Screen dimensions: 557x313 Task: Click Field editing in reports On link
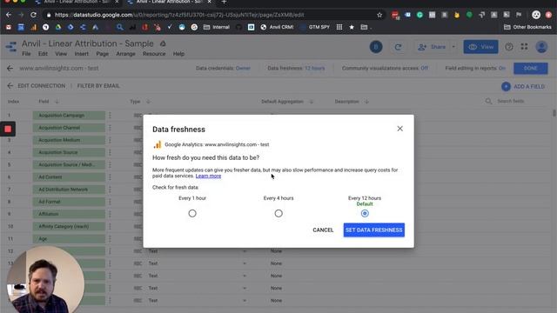(502, 68)
